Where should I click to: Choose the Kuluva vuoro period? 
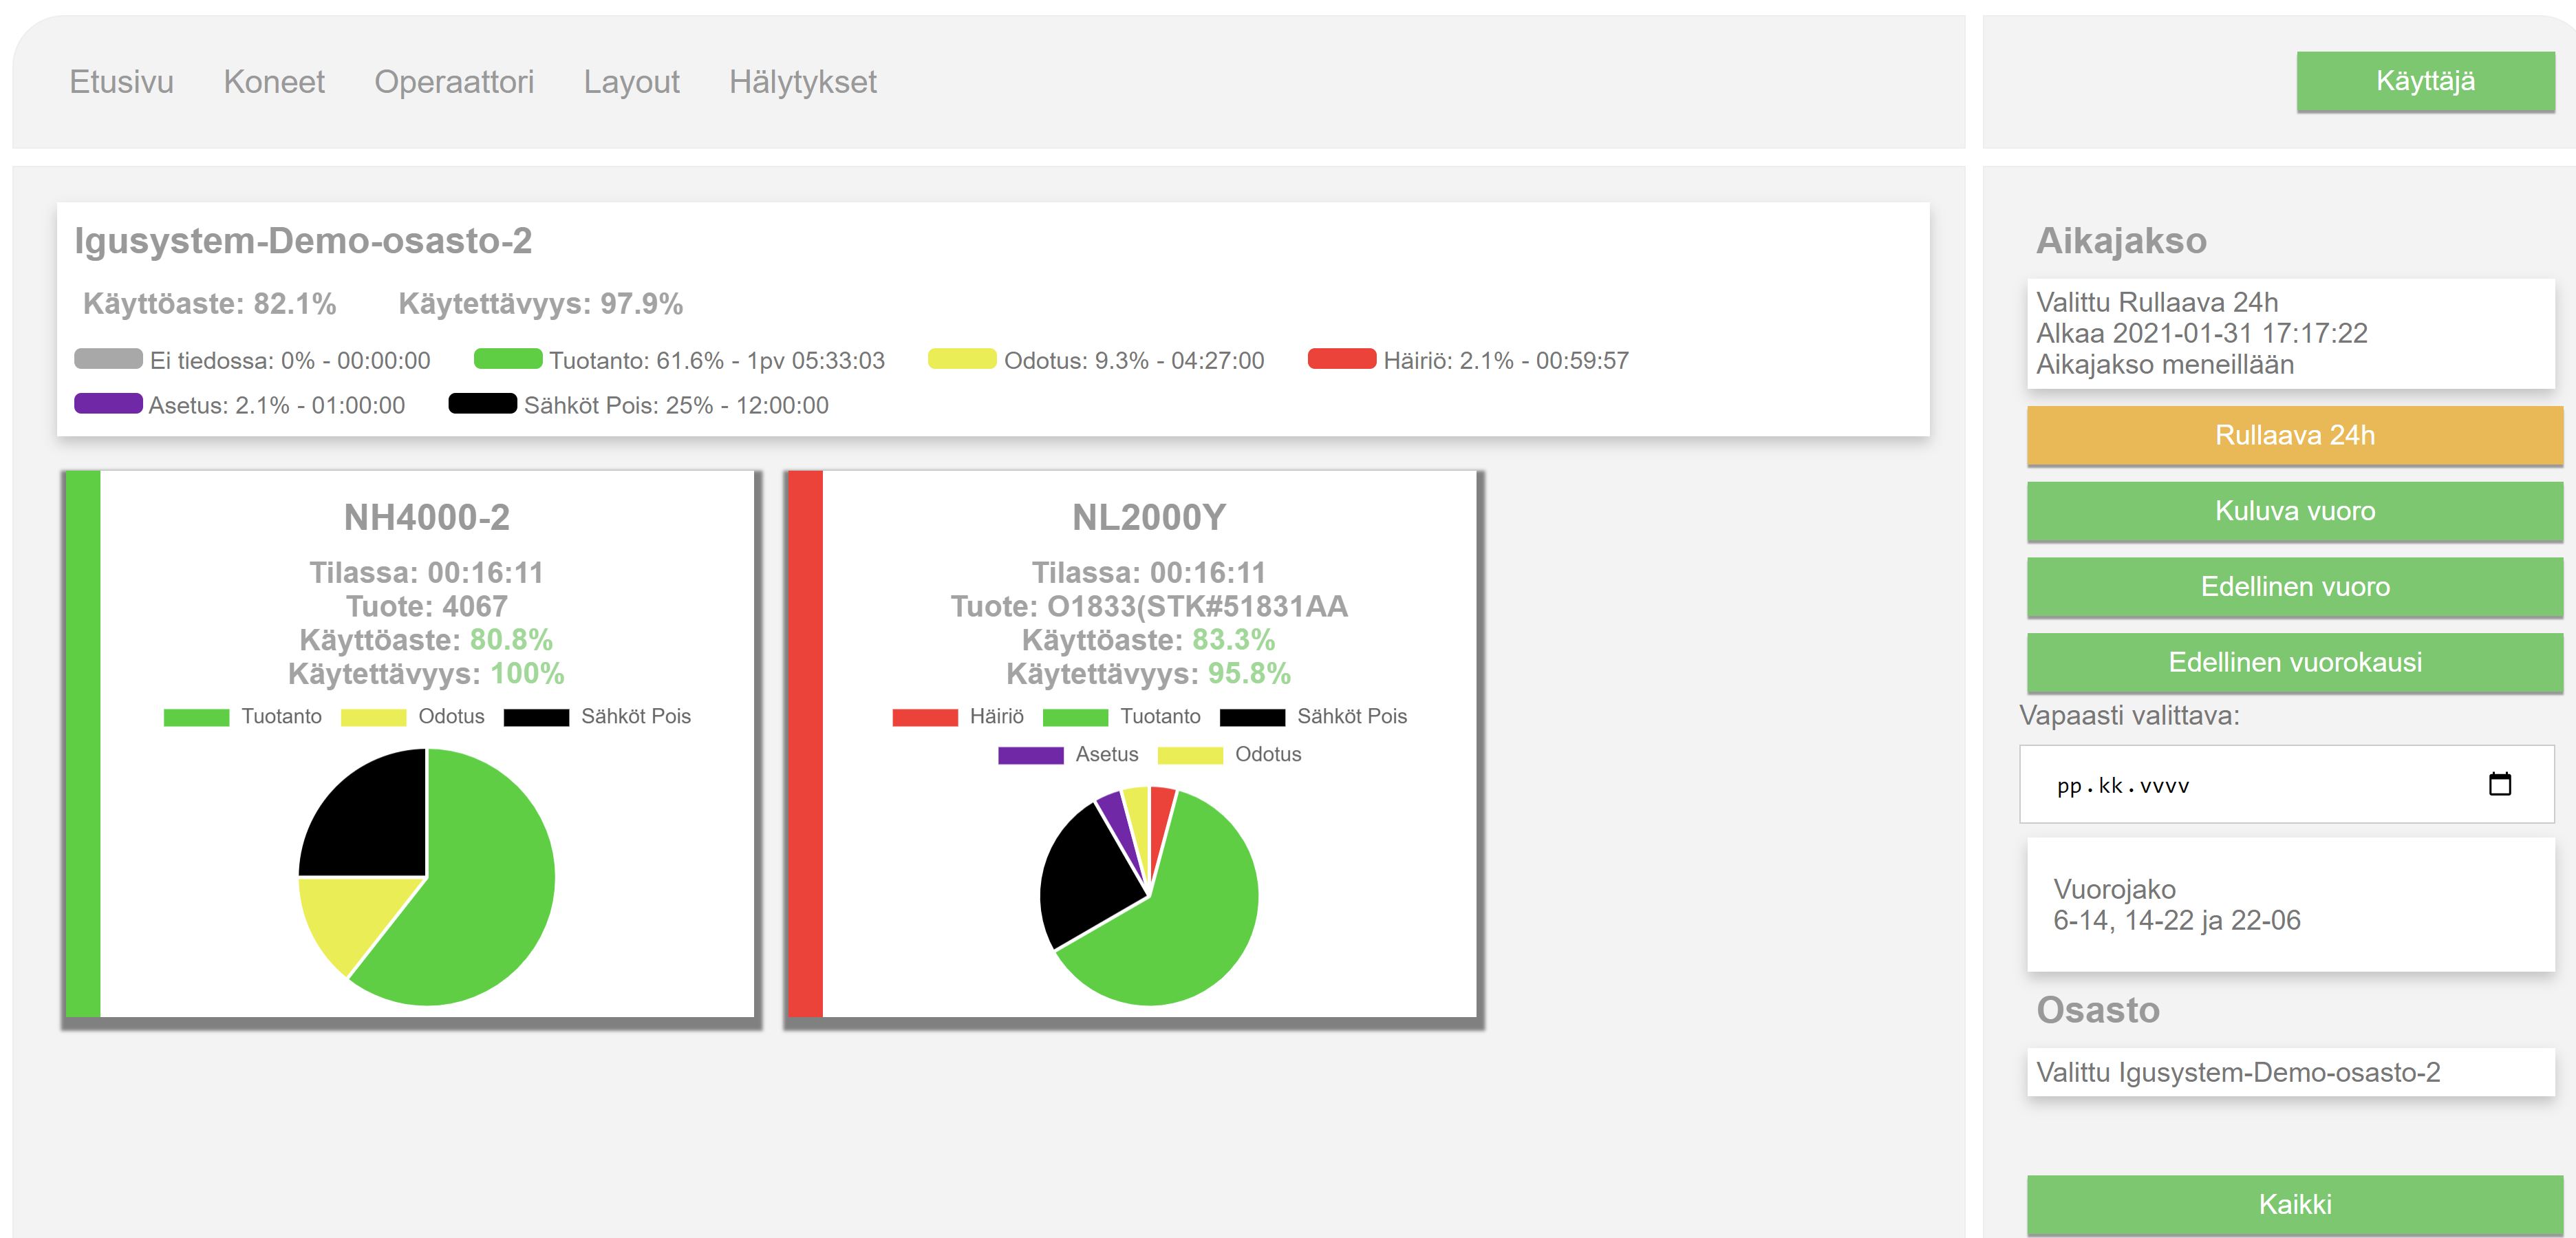(x=2294, y=511)
